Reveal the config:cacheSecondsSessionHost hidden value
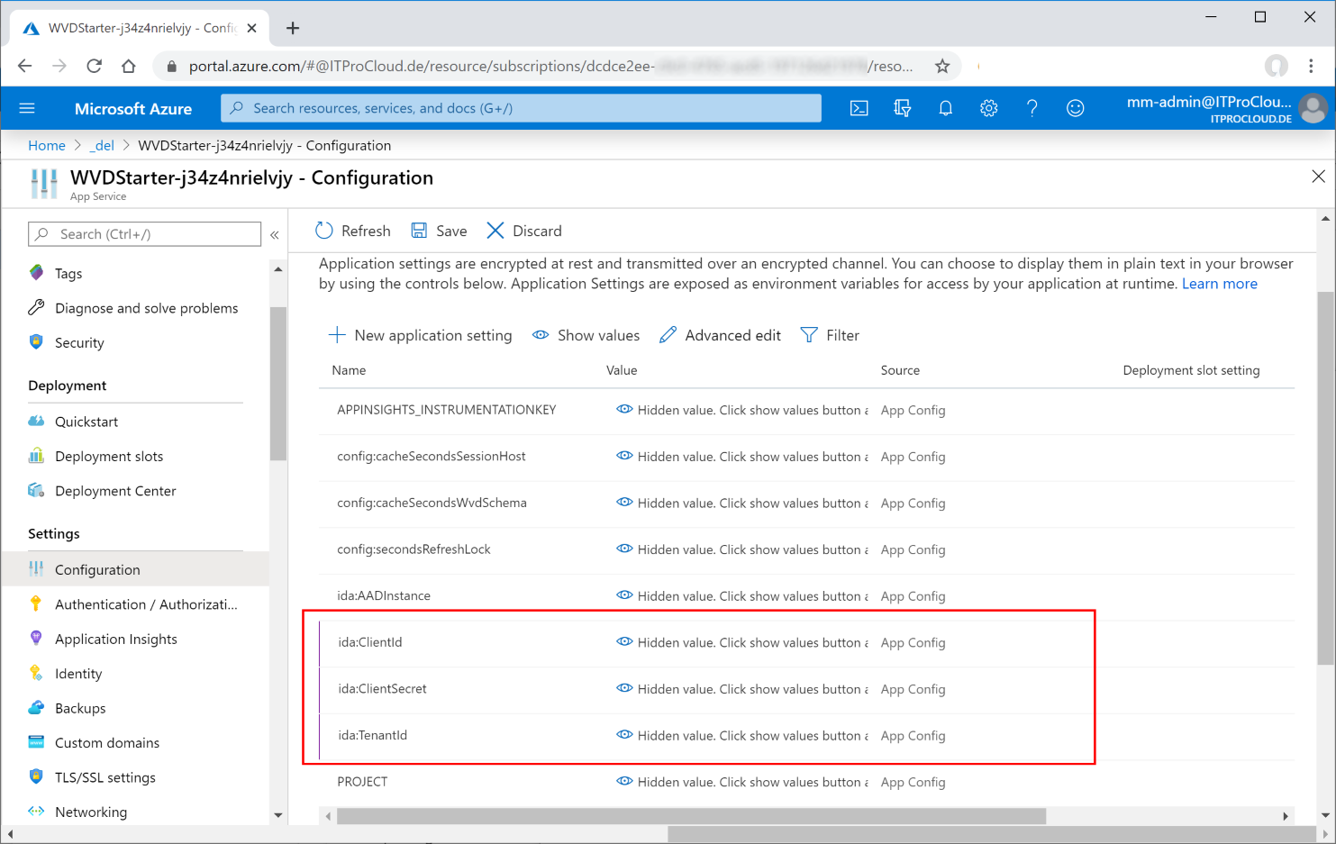Screen dimensions: 1336x844 tap(624, 456)
